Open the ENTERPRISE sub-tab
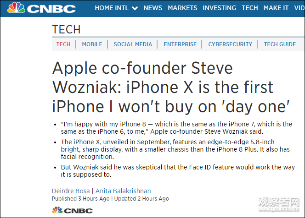This screenshot has width=305, height=218. coord(180,44)
